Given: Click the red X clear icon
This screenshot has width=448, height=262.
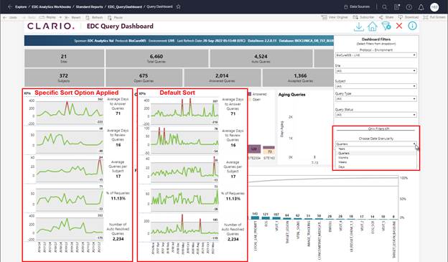Looking at the screenshot, I should (x=399, y=26).
